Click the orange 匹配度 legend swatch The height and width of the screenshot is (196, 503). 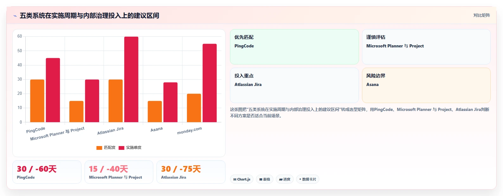click(x=99, y=148)
